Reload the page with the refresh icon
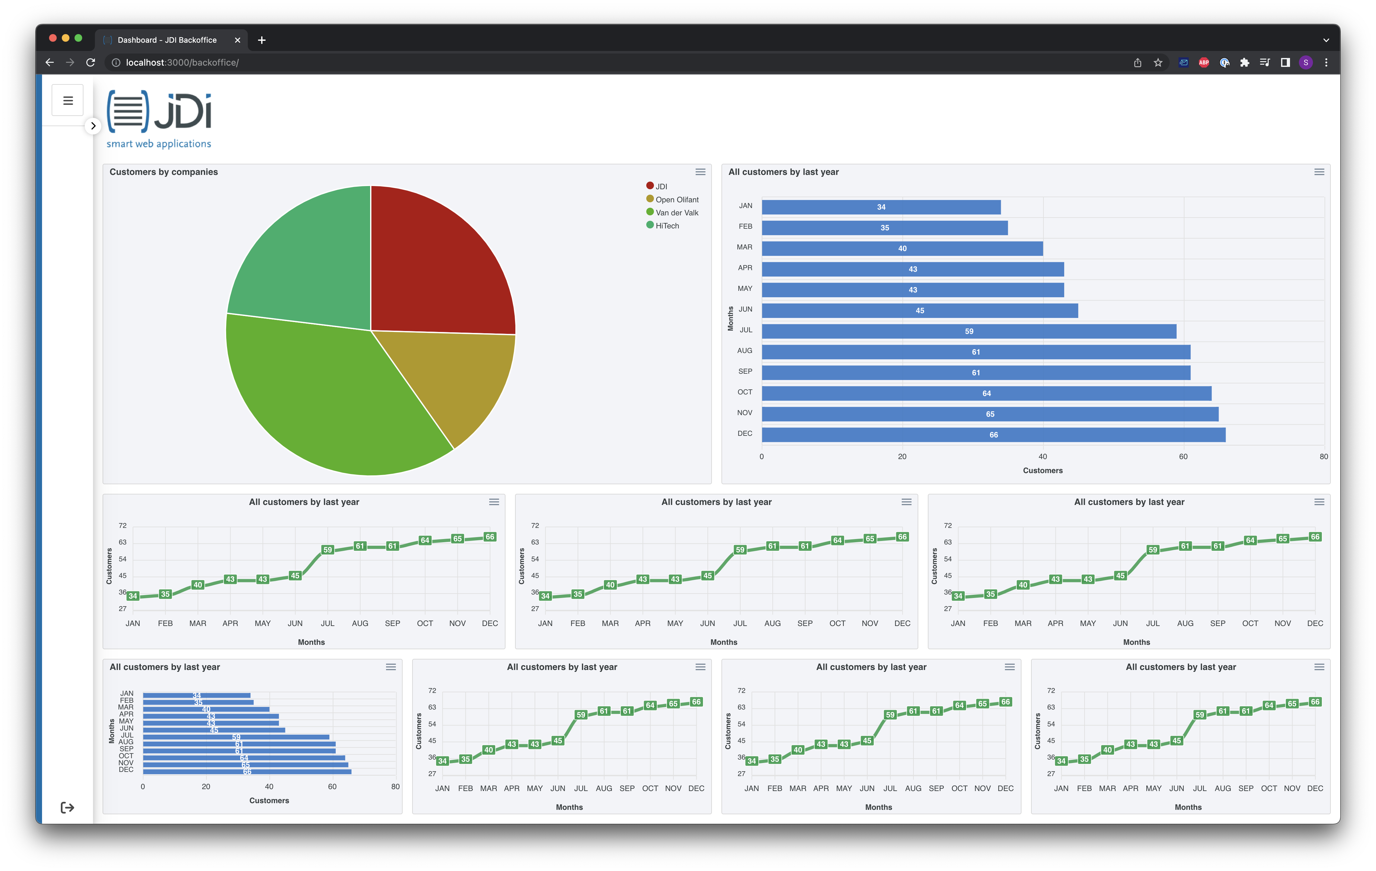Image resolution: width=1376 pixels, height=871 pixels. point(91,62)
